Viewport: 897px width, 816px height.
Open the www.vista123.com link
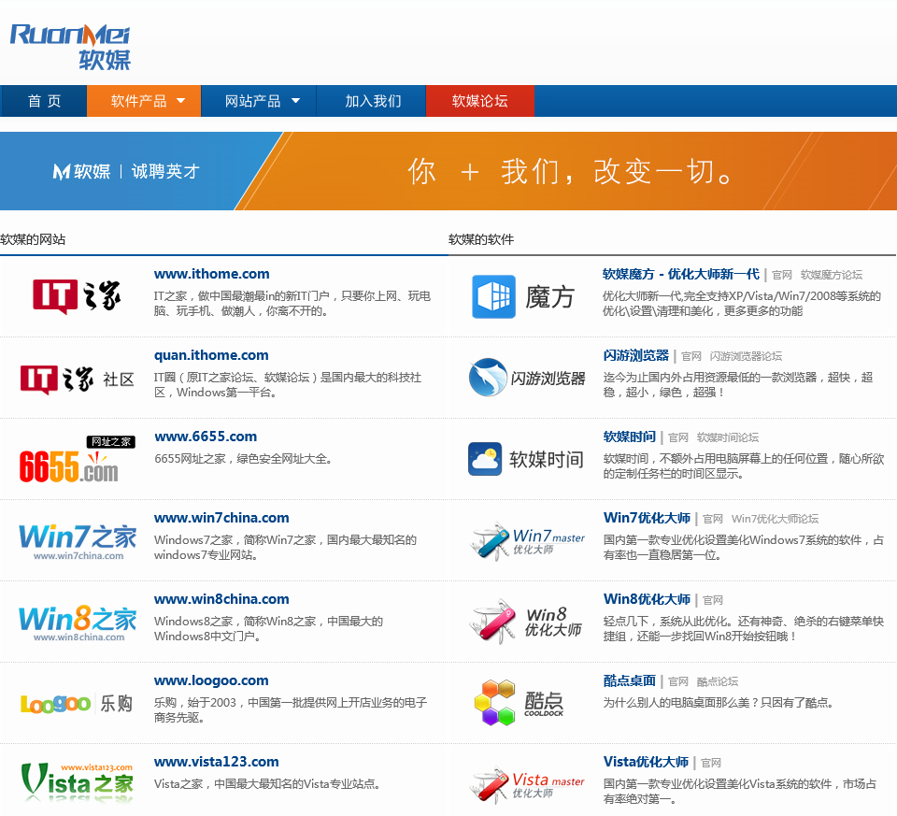pyautogui.click(x=216, y=762)
